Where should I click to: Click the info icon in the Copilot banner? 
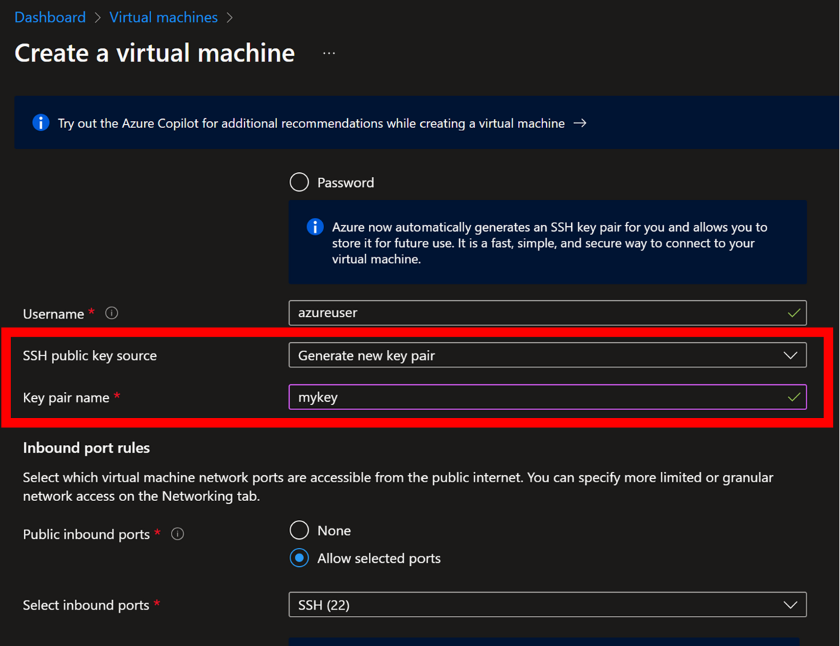pos(41,122)
